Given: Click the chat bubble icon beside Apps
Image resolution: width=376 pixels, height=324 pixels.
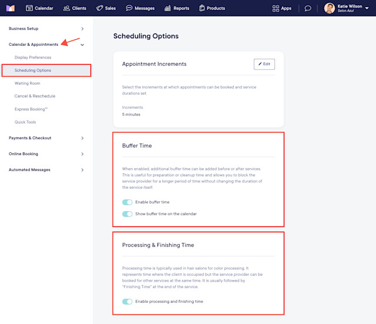Looking at the screenshot, I should (x=308, y=8).
